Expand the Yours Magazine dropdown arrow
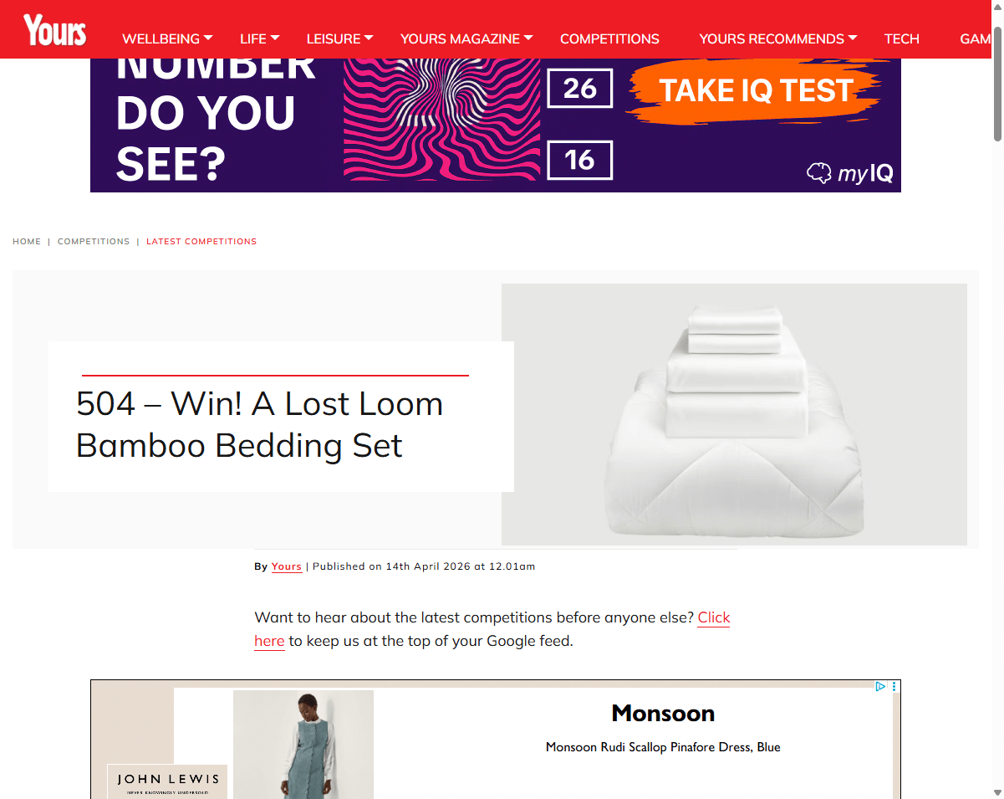 click(x=528, y=38)
